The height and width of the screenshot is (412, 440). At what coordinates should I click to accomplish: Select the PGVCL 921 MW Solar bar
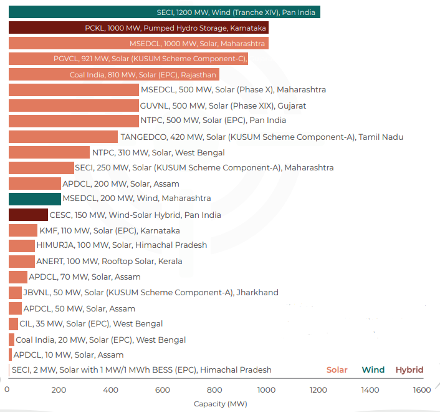click(x=128, y=59)
